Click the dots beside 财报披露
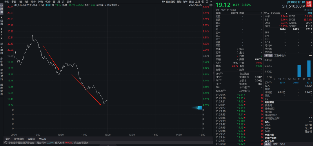The width and height of the screenshot is (313, 146). [x=311, y=102]
